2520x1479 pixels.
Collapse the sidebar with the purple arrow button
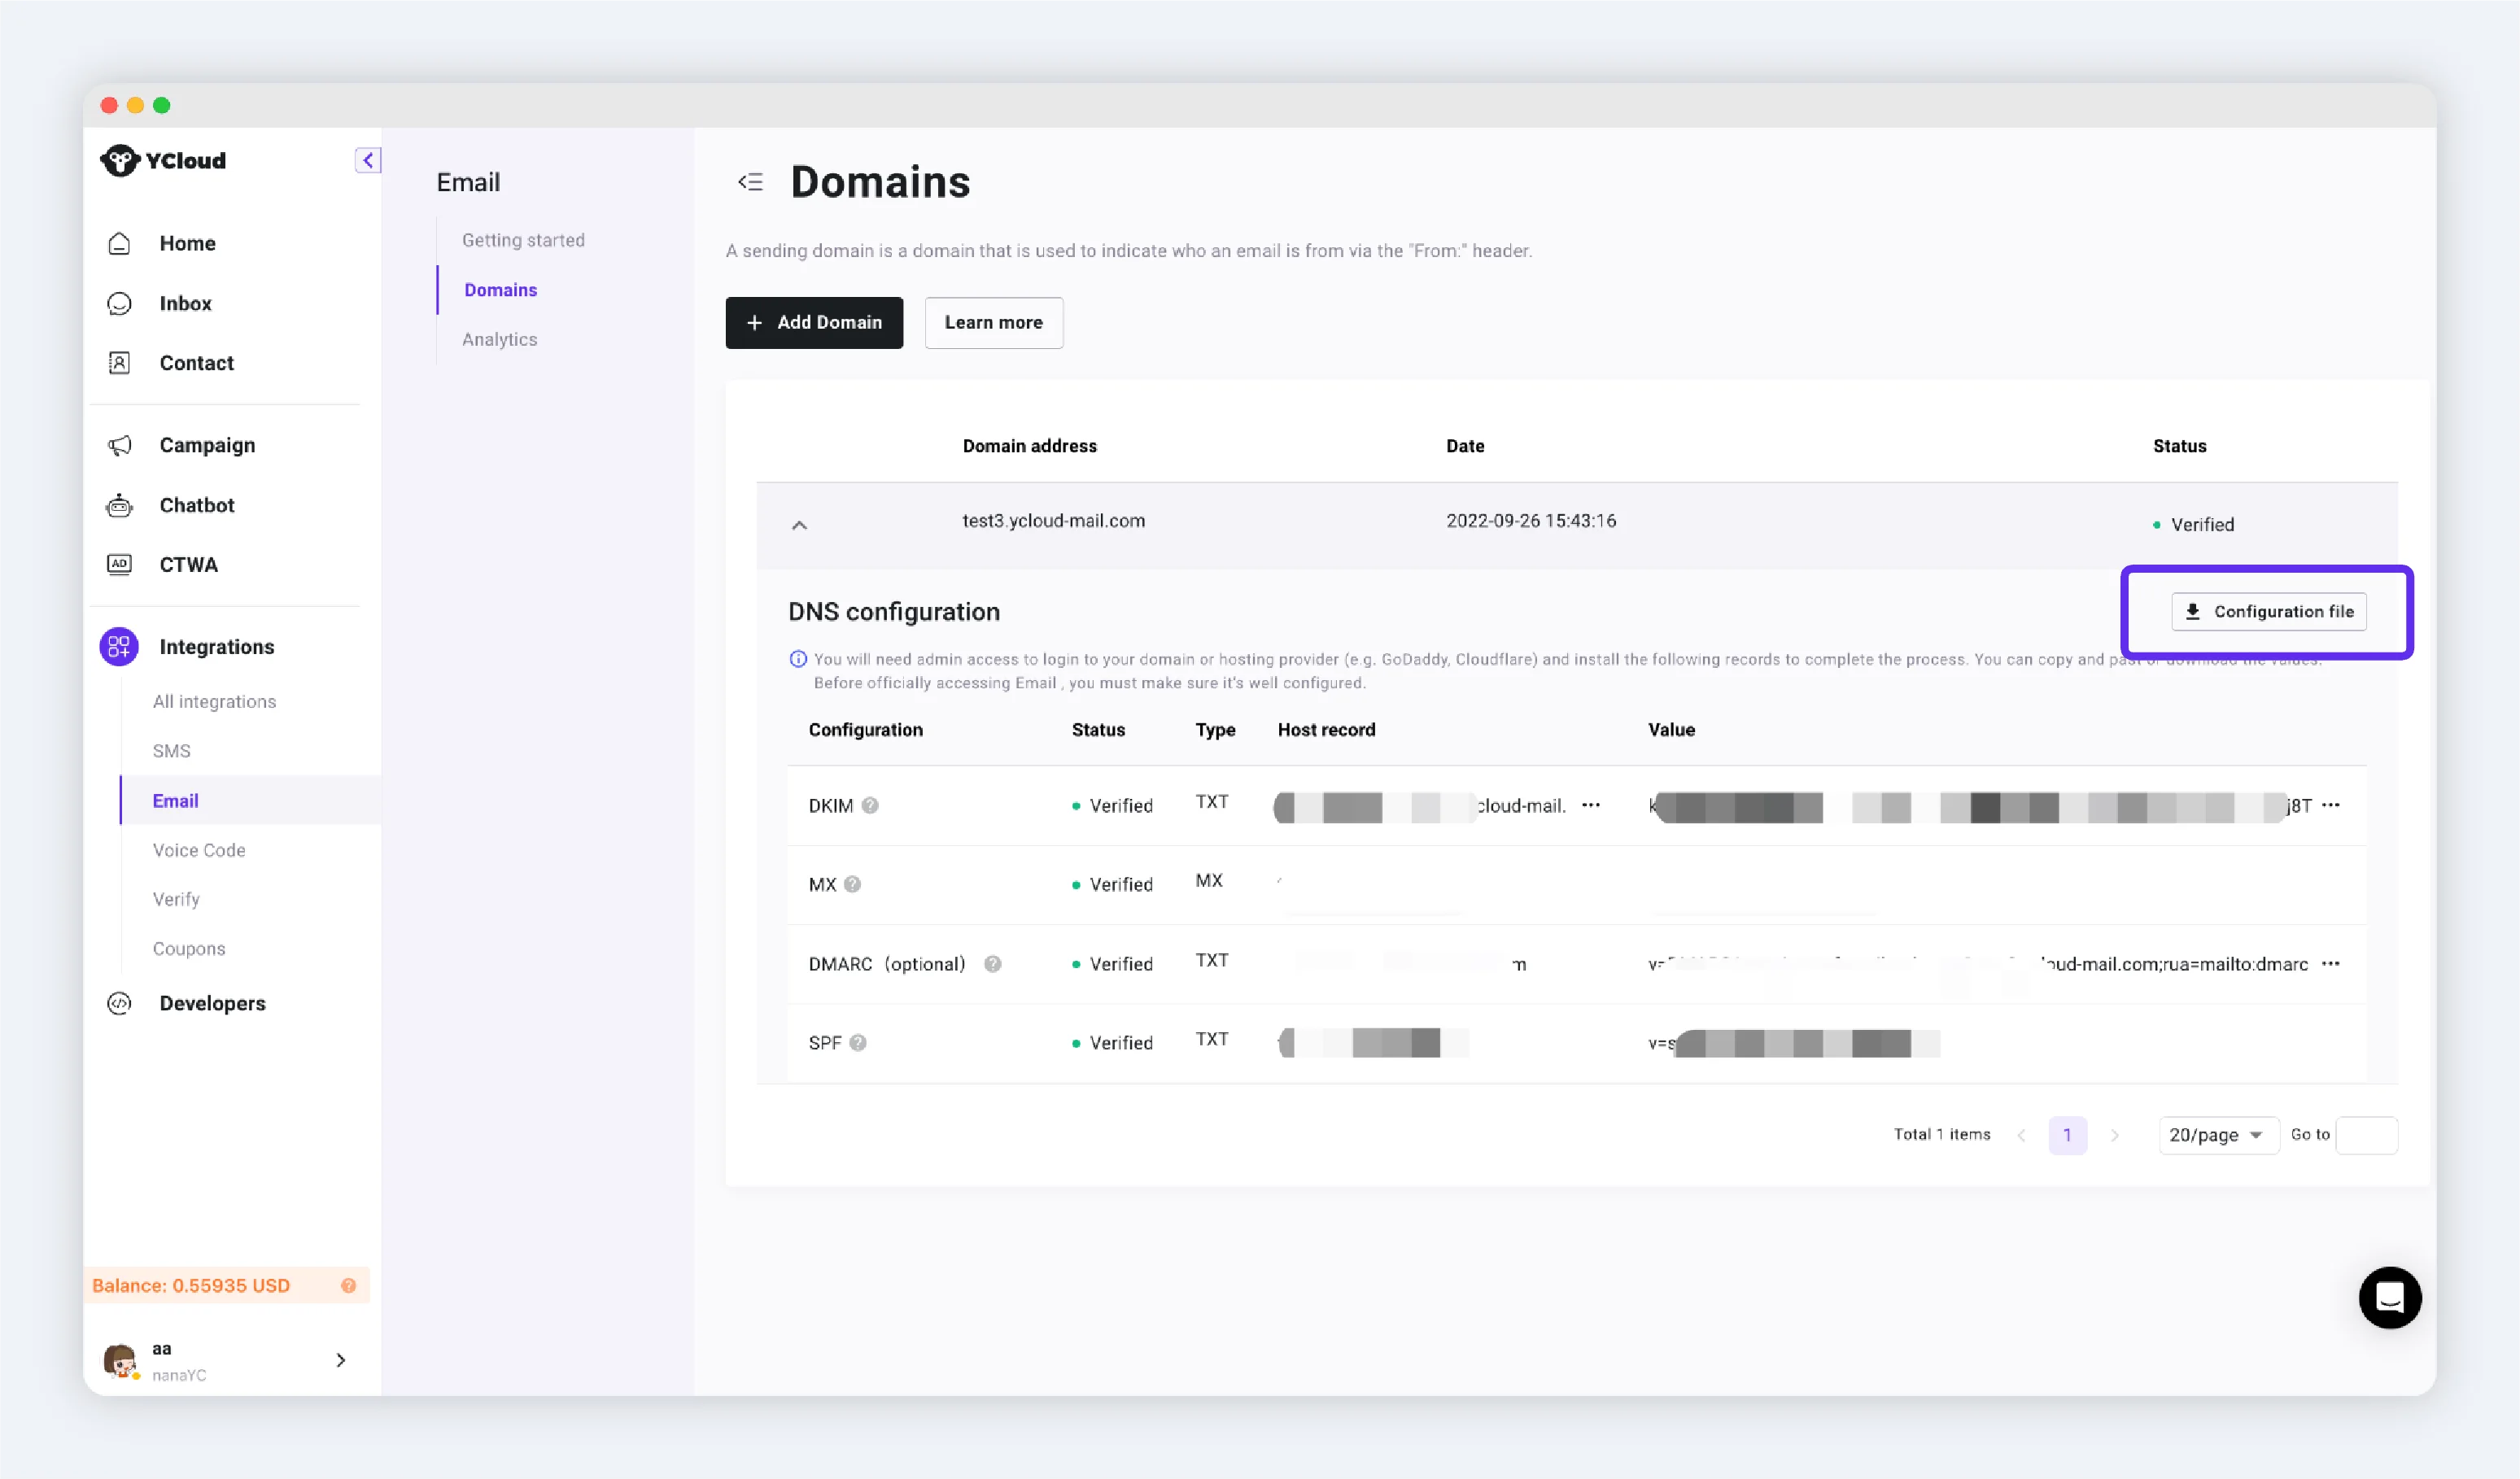point(368,160)
